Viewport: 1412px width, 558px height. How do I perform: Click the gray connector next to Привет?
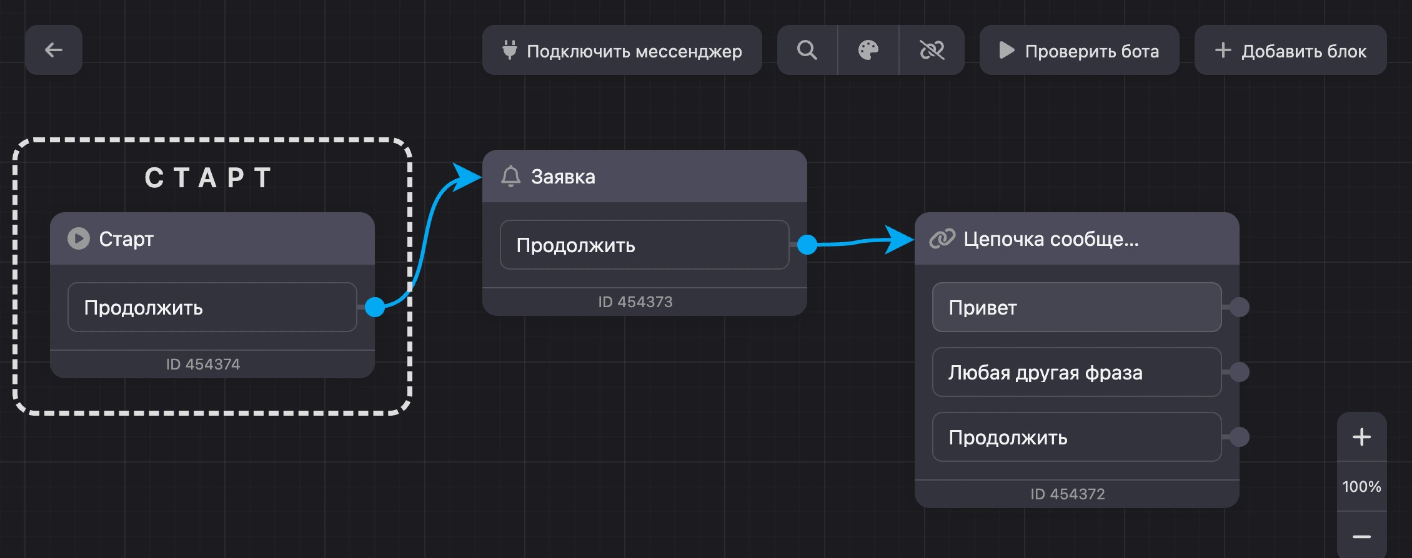tap(1240, 307)
